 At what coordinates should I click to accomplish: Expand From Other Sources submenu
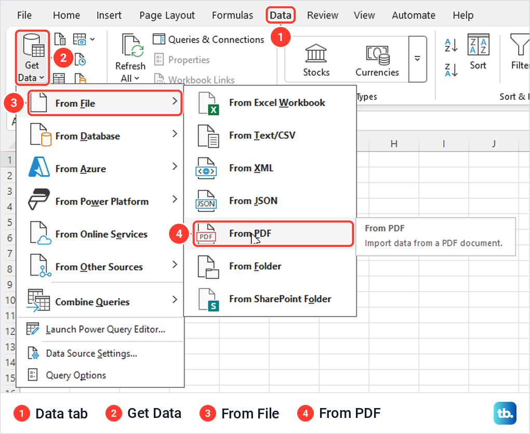[100, 266]
